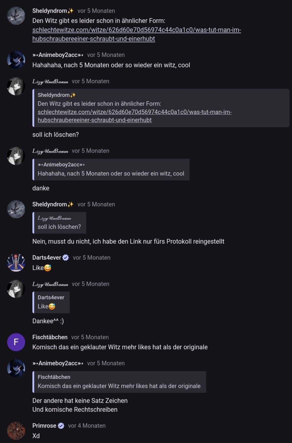Click the quoted "Hahahaha" block above "danke"

pyautogui.click(x=111, y=169)
